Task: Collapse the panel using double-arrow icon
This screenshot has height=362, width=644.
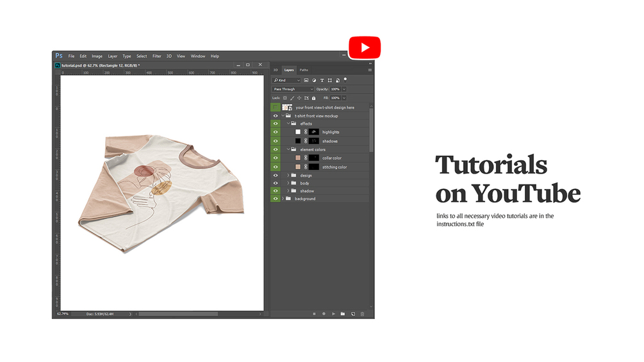Action: (370, 63)
